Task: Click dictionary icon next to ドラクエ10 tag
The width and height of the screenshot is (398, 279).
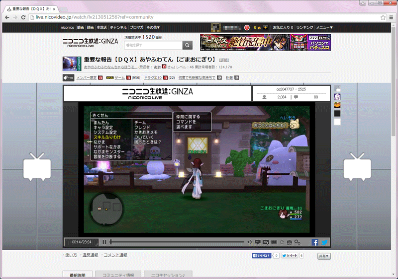Action: [x=166, y=78]
